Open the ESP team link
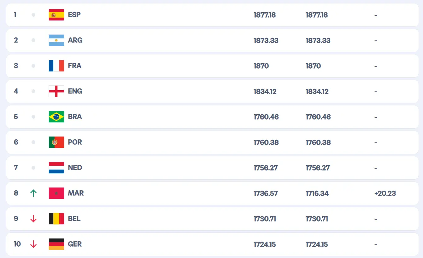This screenshot has width=423, height=258. pyautogui.click(x=74, y=15)
